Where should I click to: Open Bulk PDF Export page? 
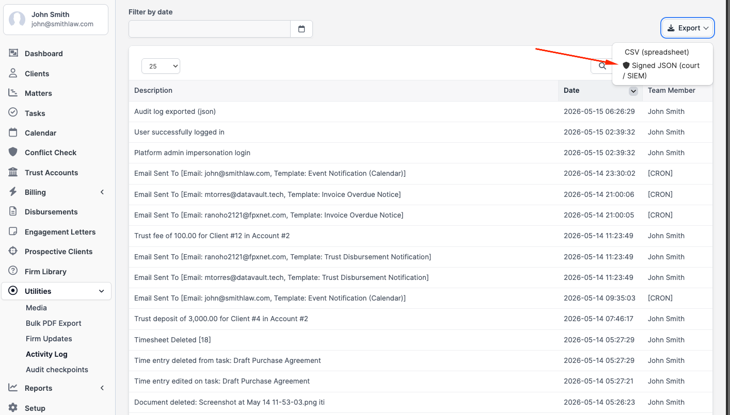54,323
